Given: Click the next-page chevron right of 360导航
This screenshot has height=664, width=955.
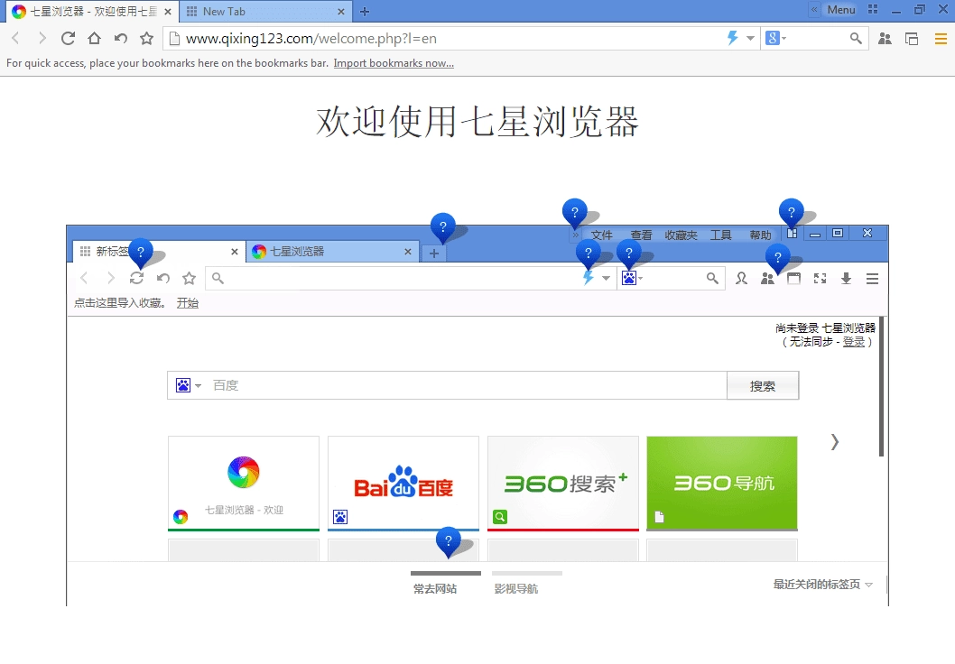Looking at the screenshot, I should point(834,442).
